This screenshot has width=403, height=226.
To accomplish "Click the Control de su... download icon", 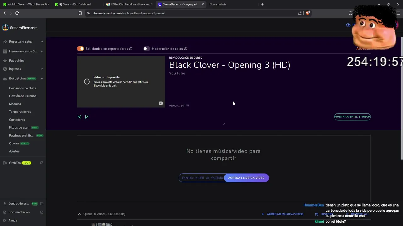I will tap(5, 204).
